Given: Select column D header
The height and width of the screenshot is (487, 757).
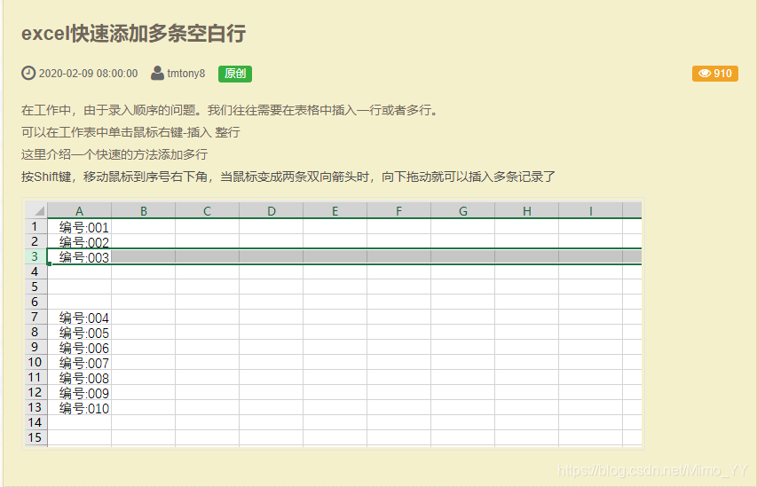Looking at the screenshot, I should coord(272,210).
